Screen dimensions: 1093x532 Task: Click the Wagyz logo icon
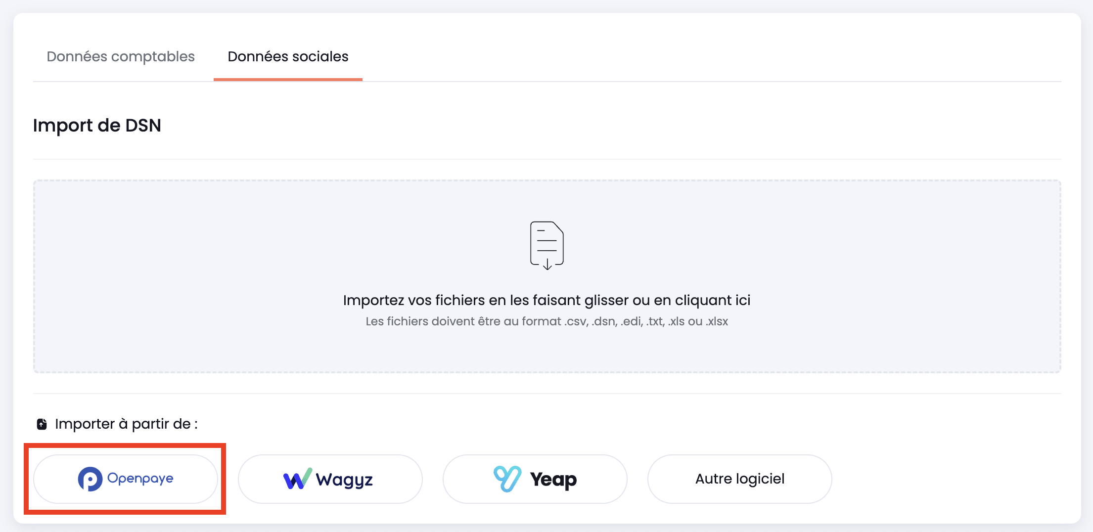coord(297,479)
